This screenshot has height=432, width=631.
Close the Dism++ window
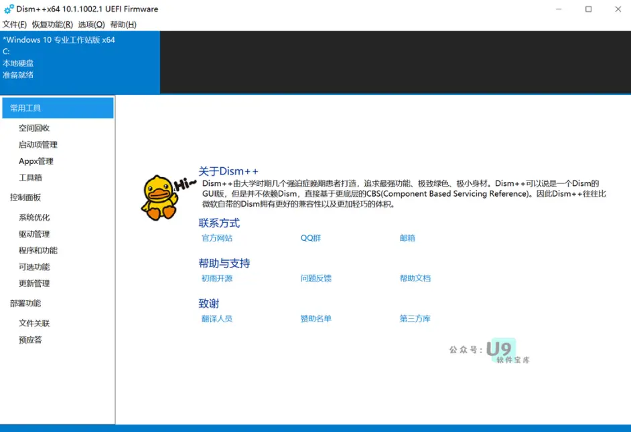[x=618, y=9]
